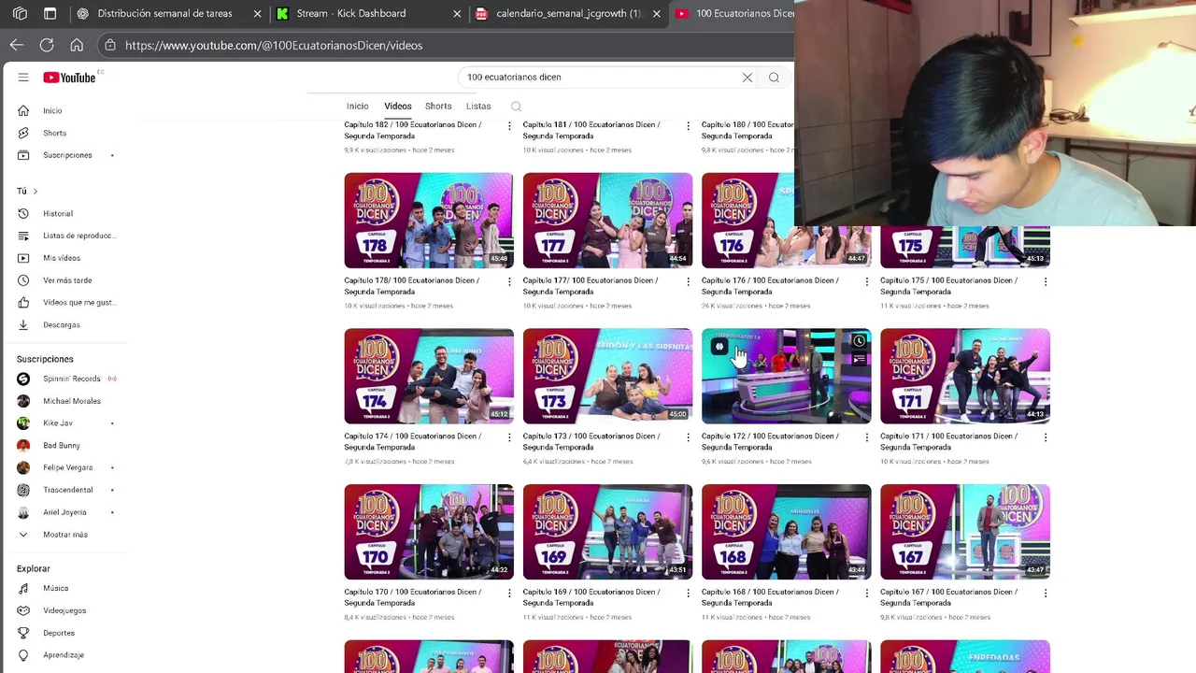
Task: Open channel search magnifier next to Listas
Action: pos(516,107)
